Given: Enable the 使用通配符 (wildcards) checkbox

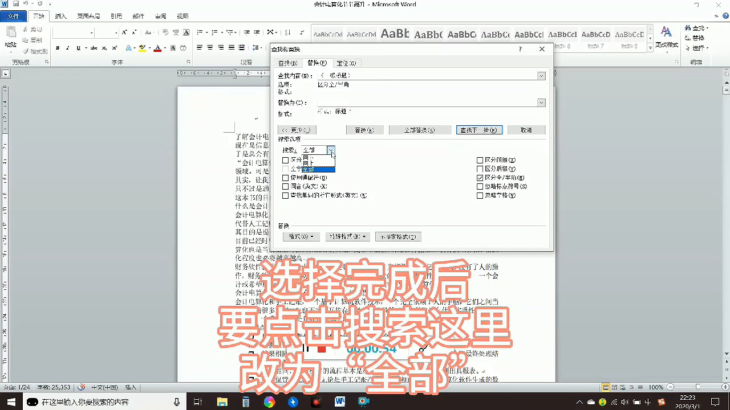Looking at the screenshot, I should (286, 178).
